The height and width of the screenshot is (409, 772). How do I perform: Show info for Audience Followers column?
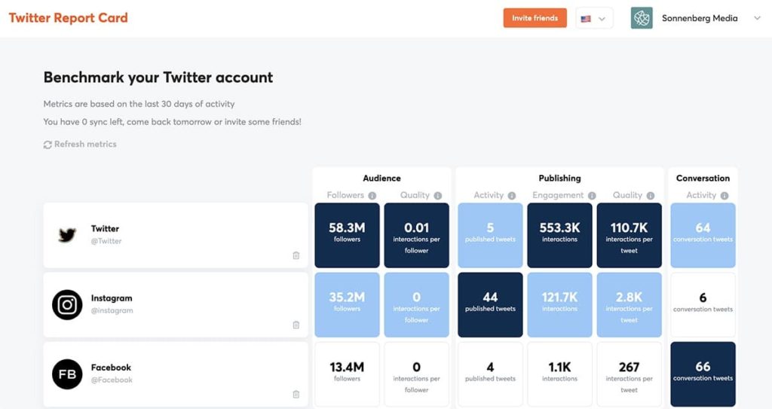coord(371,196)
